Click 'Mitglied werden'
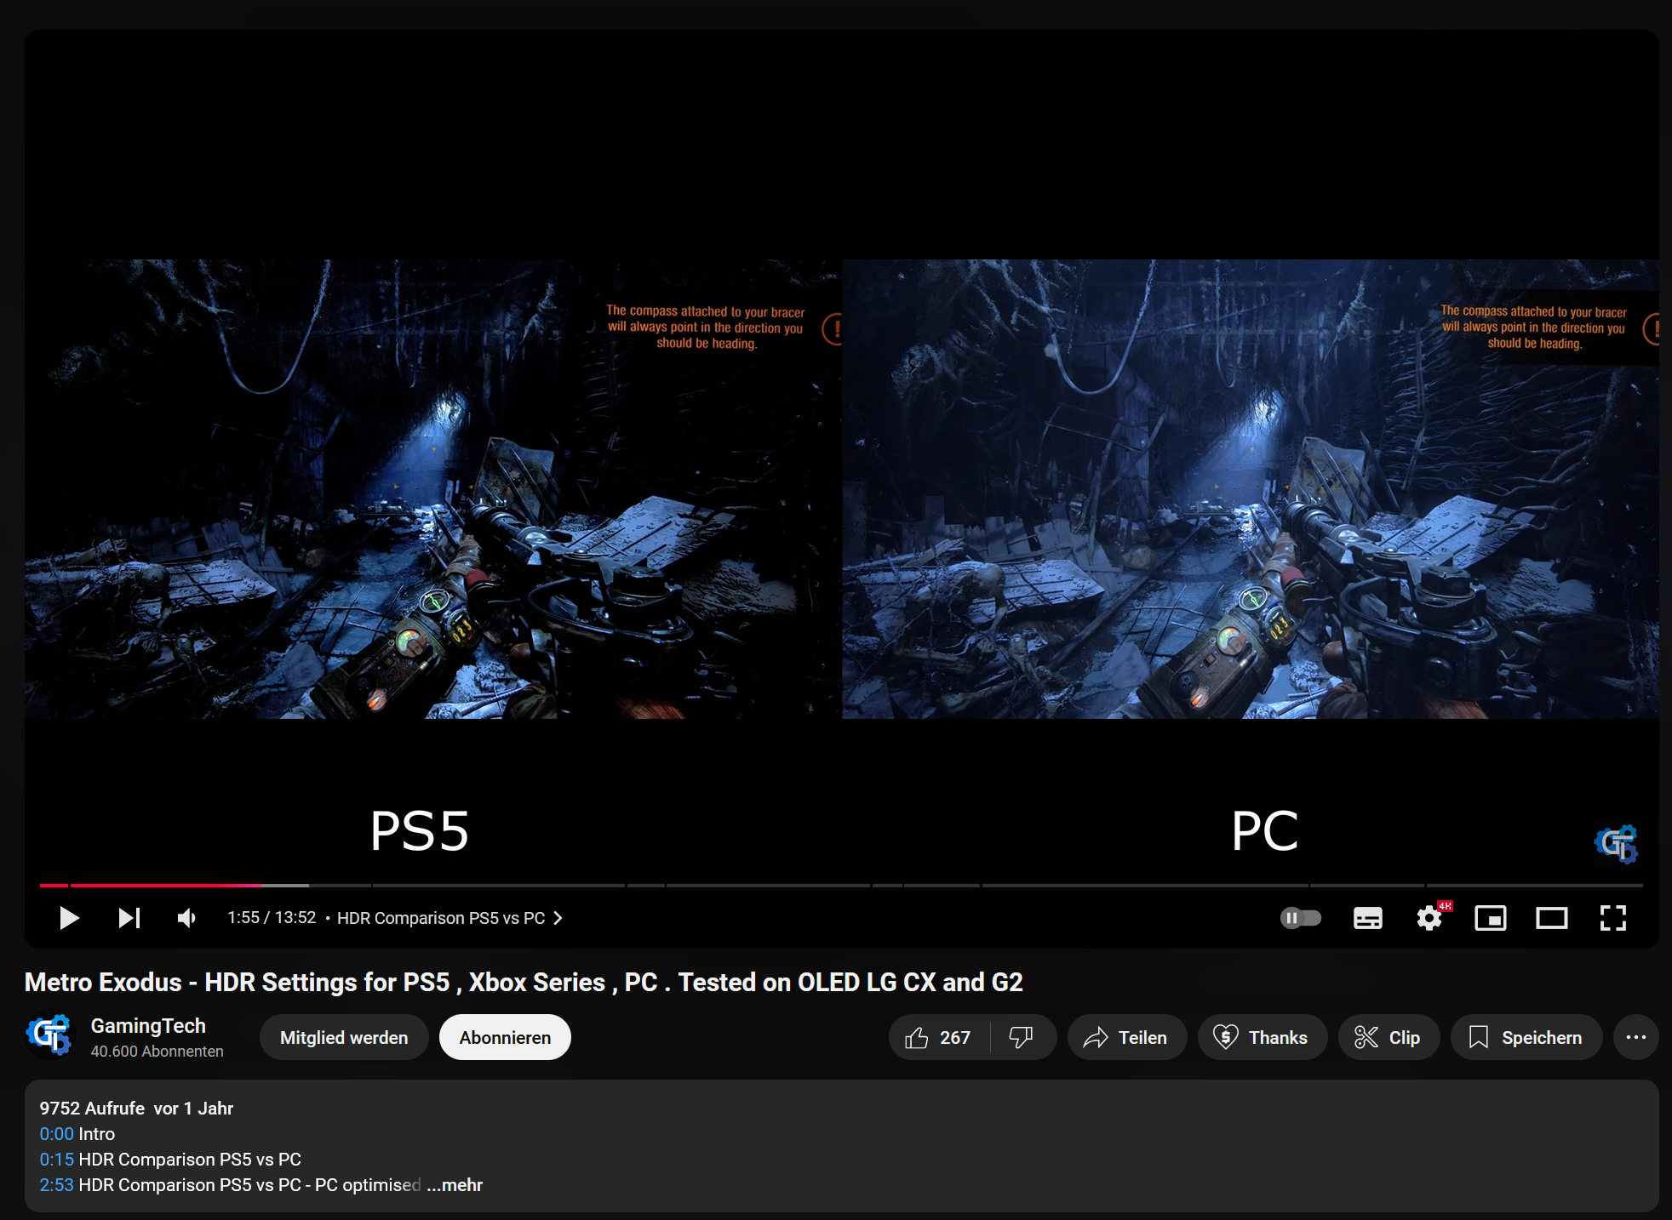This screenshot has height=1220, width=1672. [x=344, y=1037]
